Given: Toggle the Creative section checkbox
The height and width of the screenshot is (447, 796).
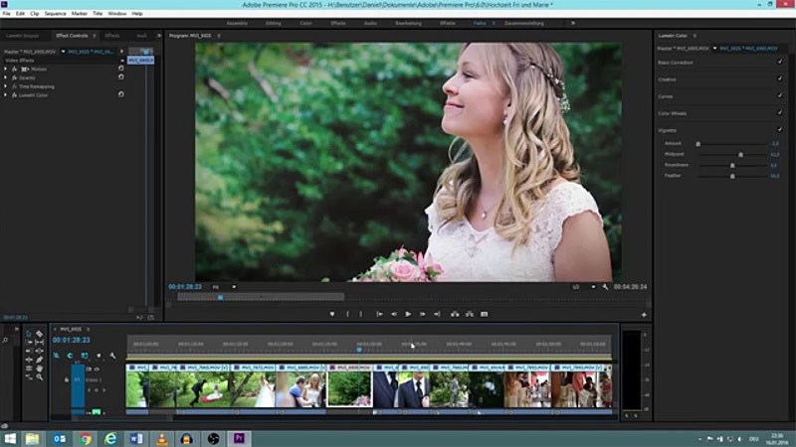Looking at the screenshot, I should pos(780,78).
